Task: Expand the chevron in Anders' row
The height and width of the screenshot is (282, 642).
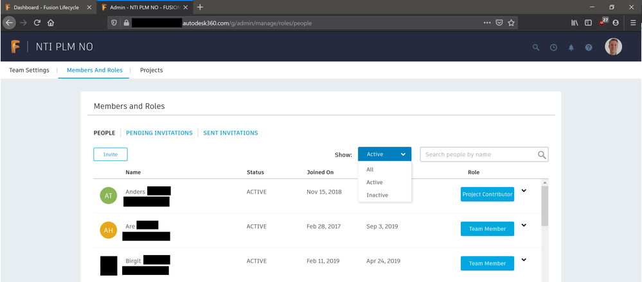Action: [x=524, y=190]
